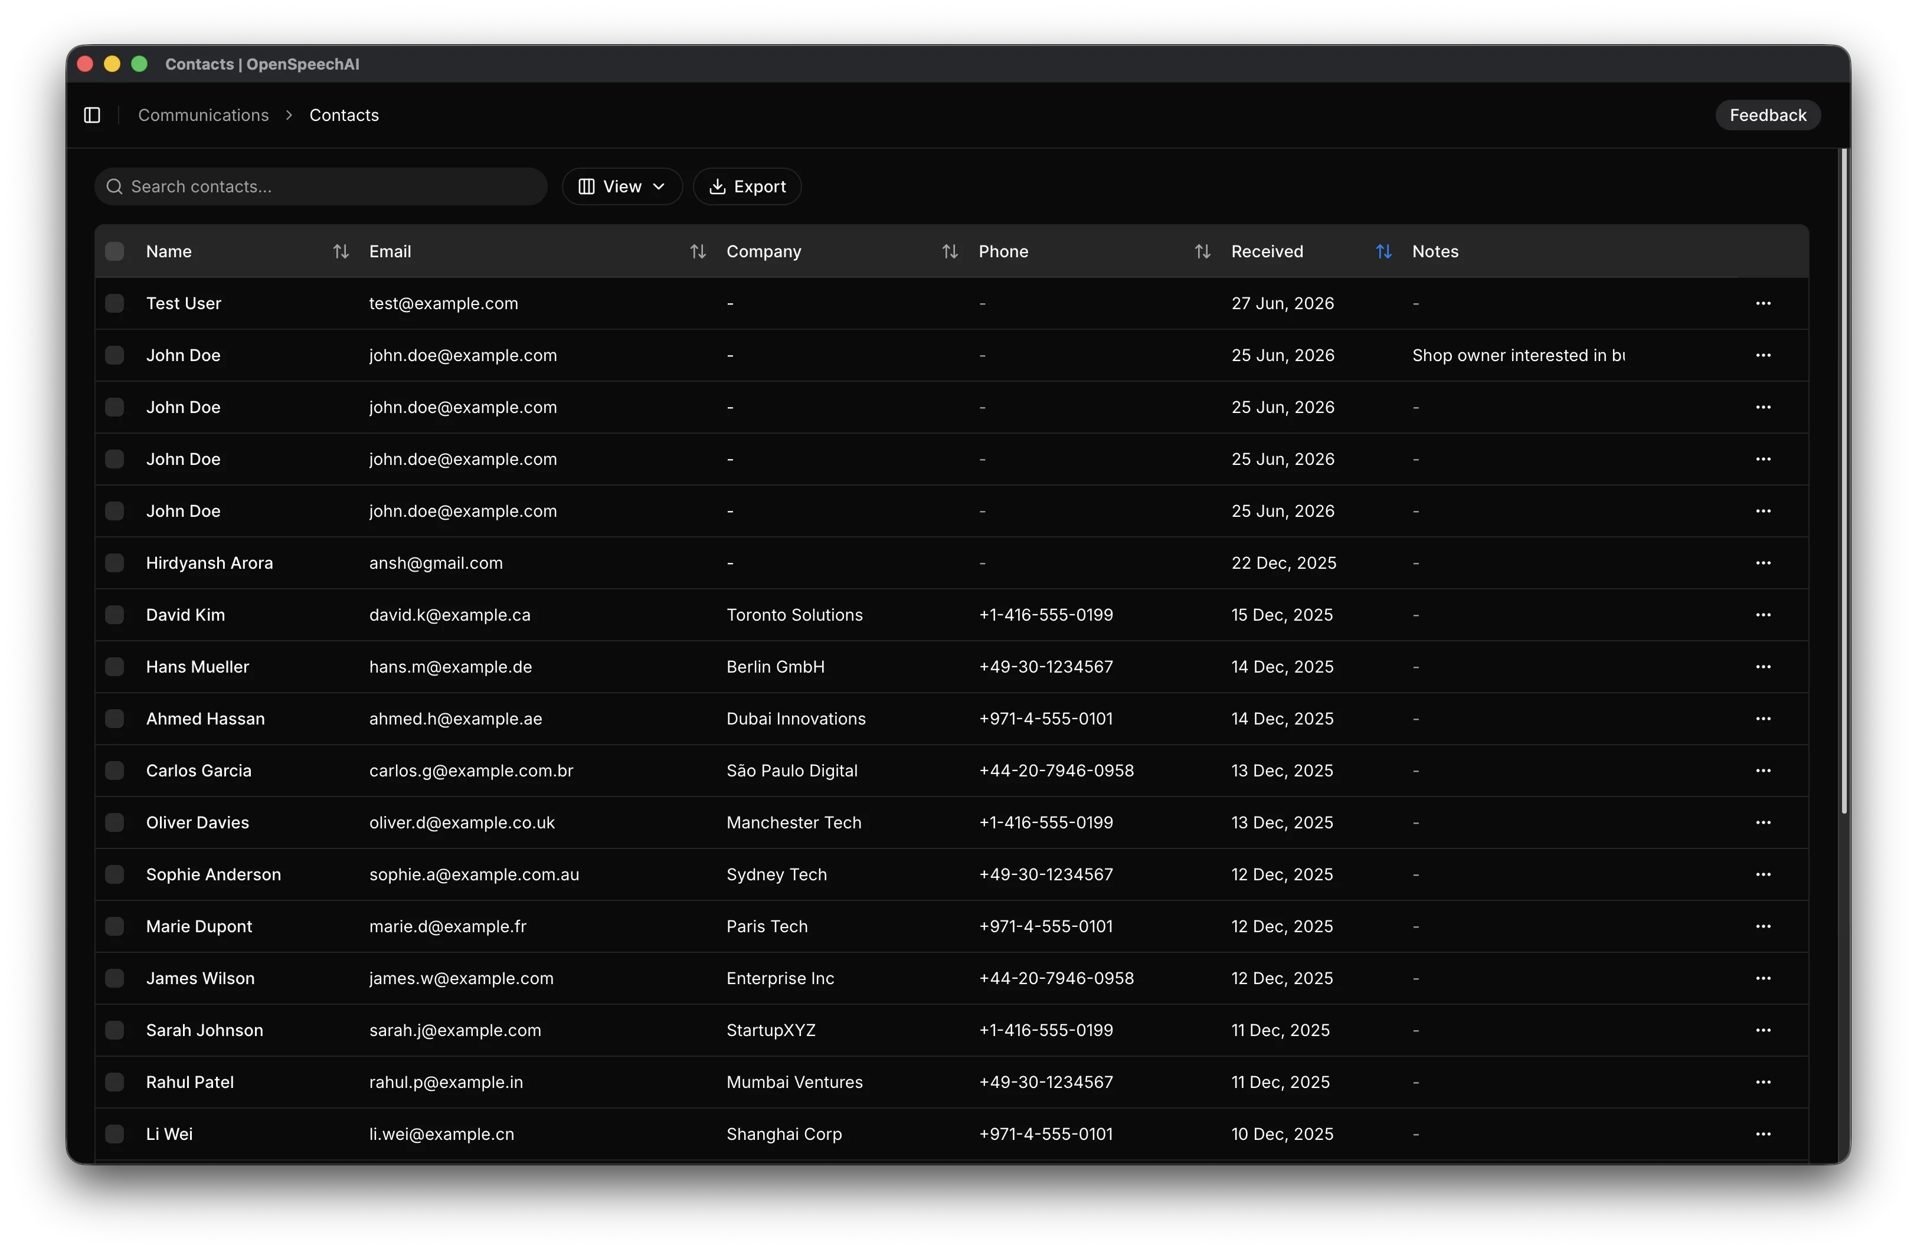The height and width of the screenshot is (1252, 1917).
Task: Open row actions for Li Wei
Action: point(1762,1135)
